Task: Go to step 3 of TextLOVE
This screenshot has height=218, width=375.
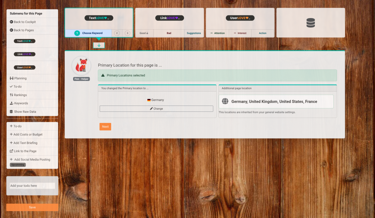Action: tap(127, 33)
